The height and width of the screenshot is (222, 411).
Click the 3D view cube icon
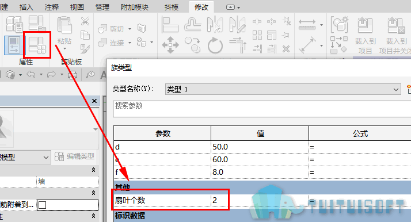click(x=10, y=75)
